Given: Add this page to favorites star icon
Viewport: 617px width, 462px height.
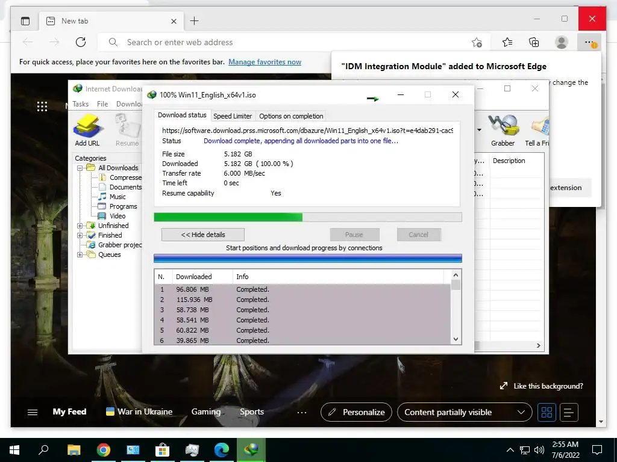Looking at the screenshot, I should click(x=477, y=42).
